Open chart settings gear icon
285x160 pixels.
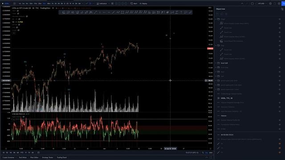click(270, 4)
